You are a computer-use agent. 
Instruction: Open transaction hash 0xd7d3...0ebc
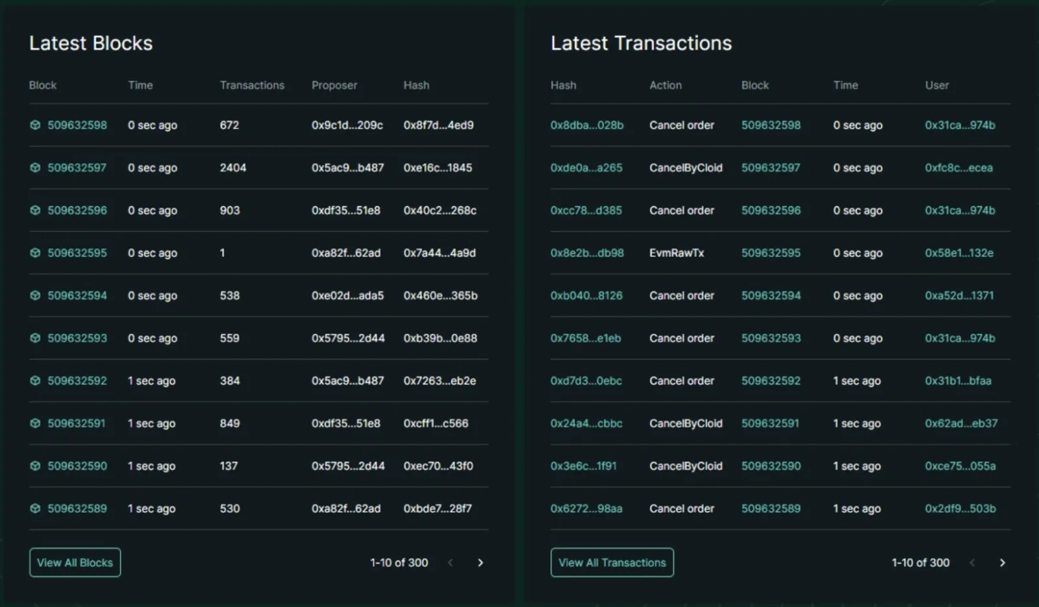pyautogui.click(x=586, y=380)
